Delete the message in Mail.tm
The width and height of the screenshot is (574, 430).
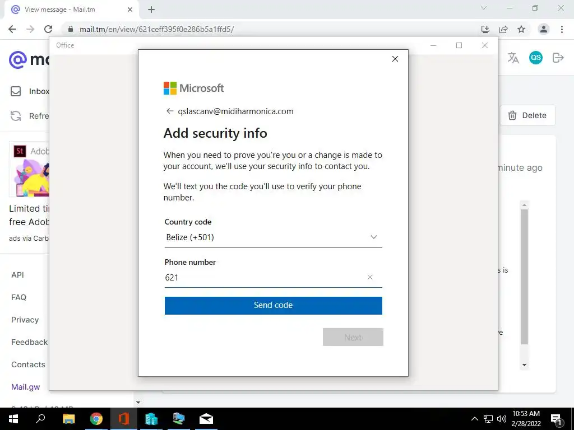[527, 115]
